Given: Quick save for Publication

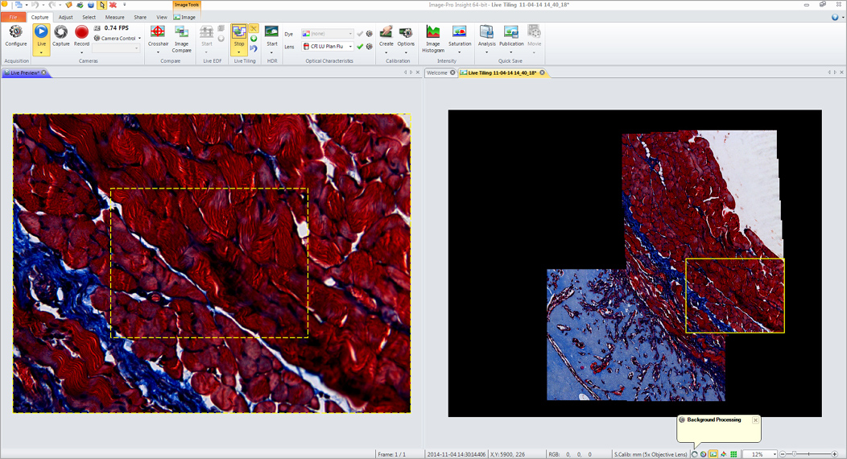Looking at the screenshot, I should click(x=511, y=35).
